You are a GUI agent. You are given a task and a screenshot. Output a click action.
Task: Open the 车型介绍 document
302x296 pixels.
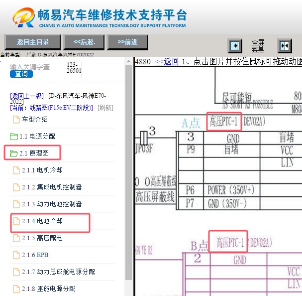pyautogui.click(x=35, y=119)
